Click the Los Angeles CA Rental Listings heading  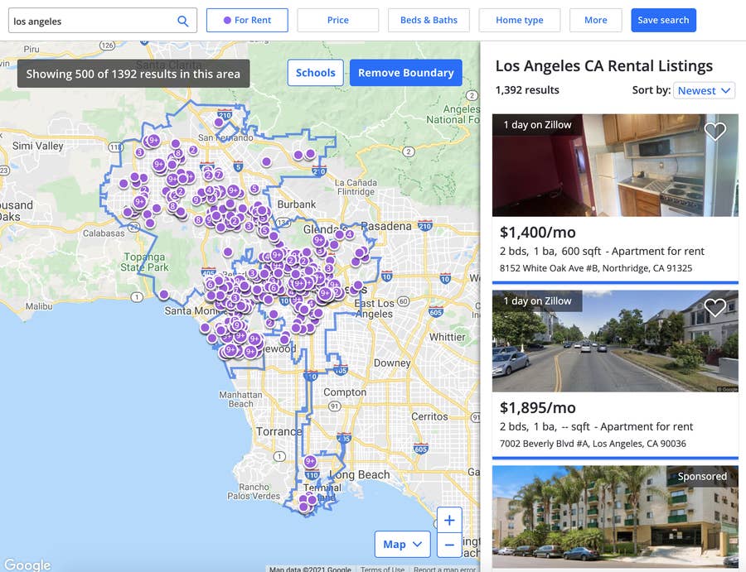[x=603, y=65]
